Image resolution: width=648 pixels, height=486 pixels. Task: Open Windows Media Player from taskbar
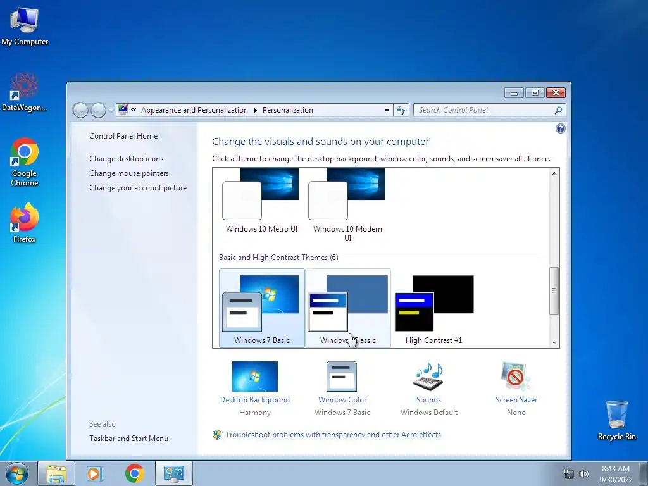[95, 473]
